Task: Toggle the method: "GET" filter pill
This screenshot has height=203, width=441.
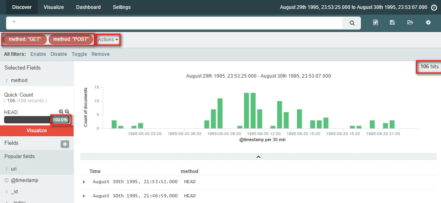Action: coord(25,39)
